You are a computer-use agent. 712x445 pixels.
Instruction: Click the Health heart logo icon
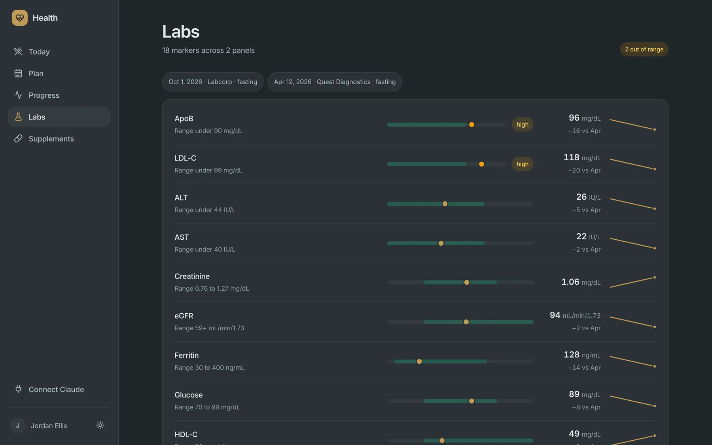[x=20, y=18]
